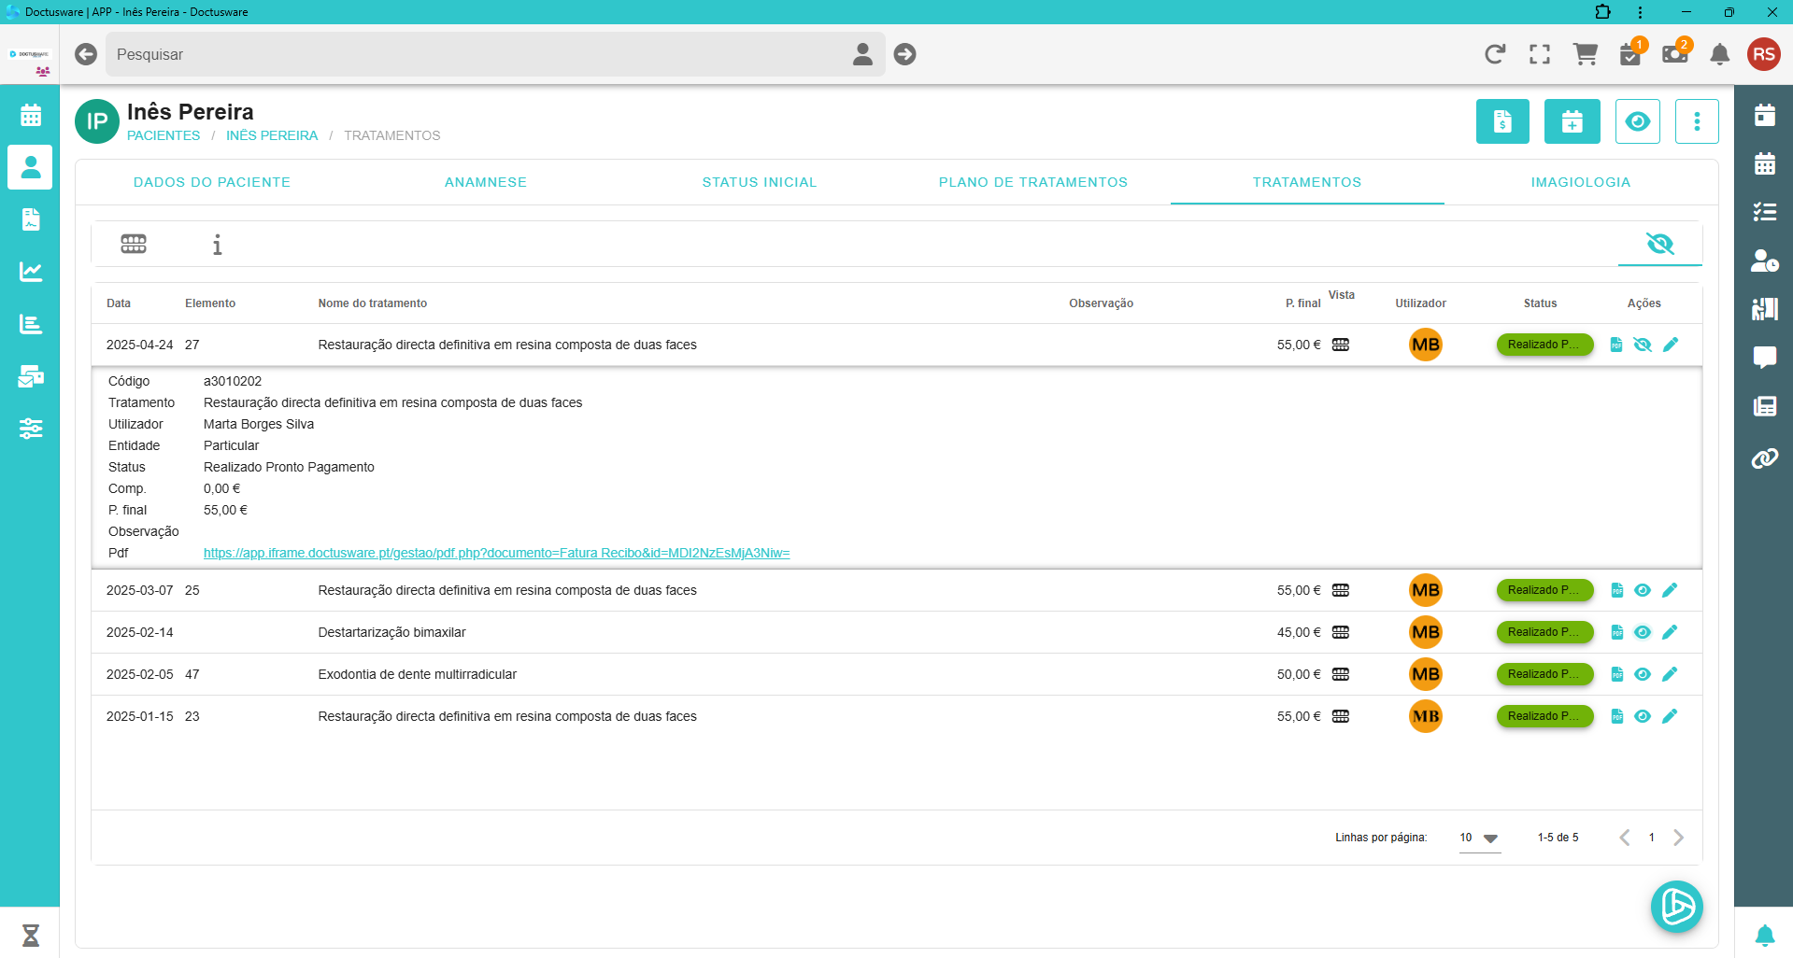Viewport: 1793px width, 958px height.
Task: Open the Anamnese tab
Action: pyautogui.click(x=485, y=182)
